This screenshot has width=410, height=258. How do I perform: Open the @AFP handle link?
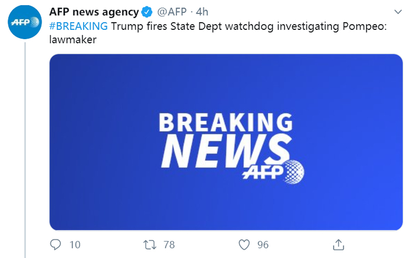click(172, 12)
